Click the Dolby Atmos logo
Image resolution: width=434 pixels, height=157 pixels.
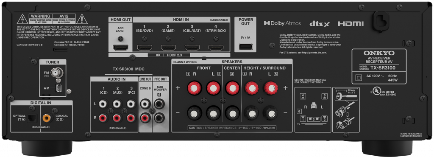click(282, 23)
